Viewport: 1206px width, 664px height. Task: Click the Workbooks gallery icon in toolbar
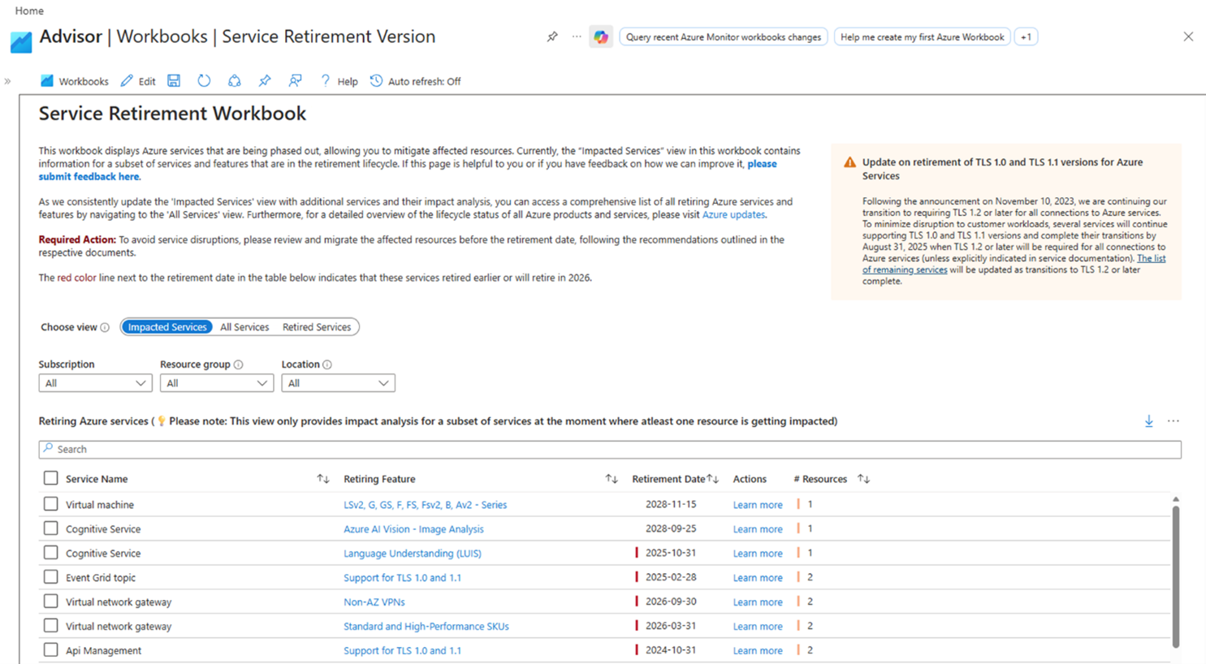pos(47,81)
